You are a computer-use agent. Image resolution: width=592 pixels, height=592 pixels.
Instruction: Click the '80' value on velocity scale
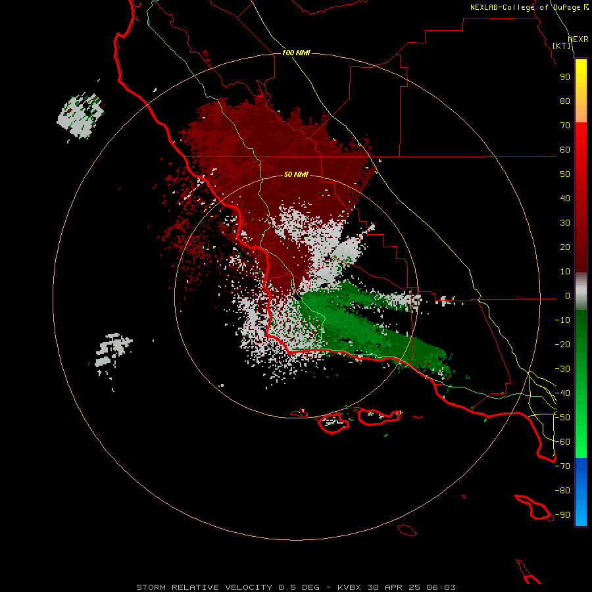[x=565, y=101]
